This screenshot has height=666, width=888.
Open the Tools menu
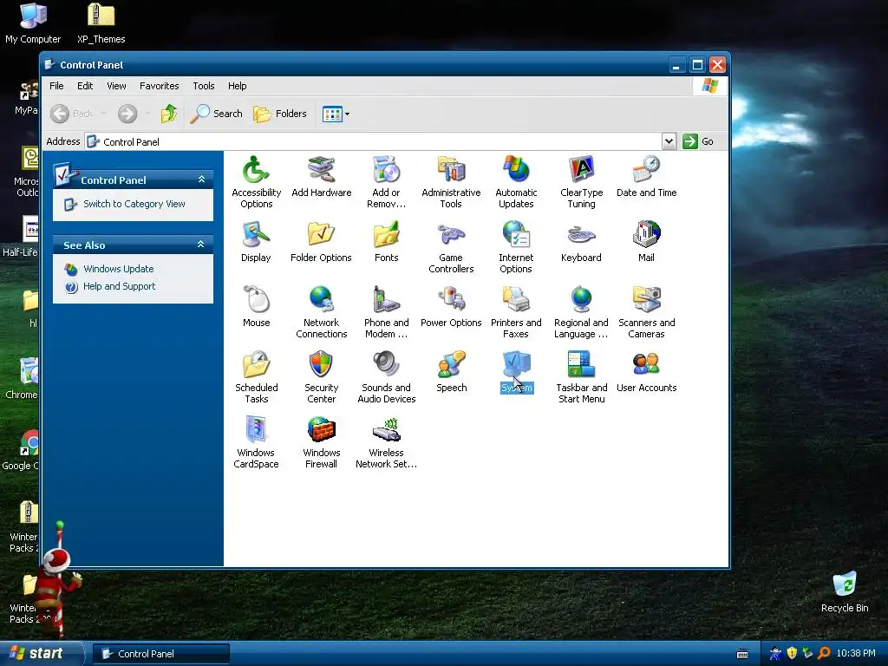(203, 86)
